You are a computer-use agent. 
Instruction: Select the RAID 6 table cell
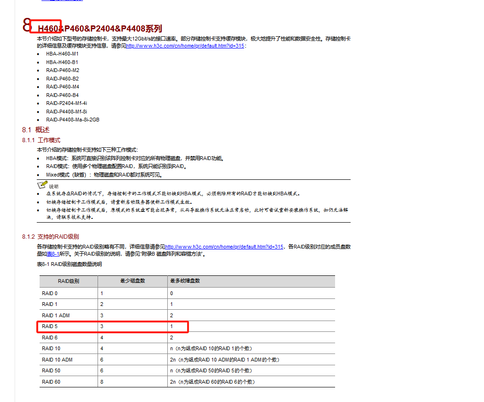pos(68,338)
